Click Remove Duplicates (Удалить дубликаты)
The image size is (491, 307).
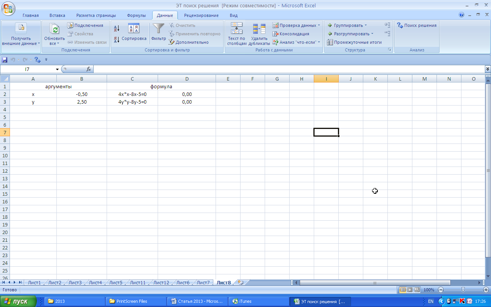259,34
